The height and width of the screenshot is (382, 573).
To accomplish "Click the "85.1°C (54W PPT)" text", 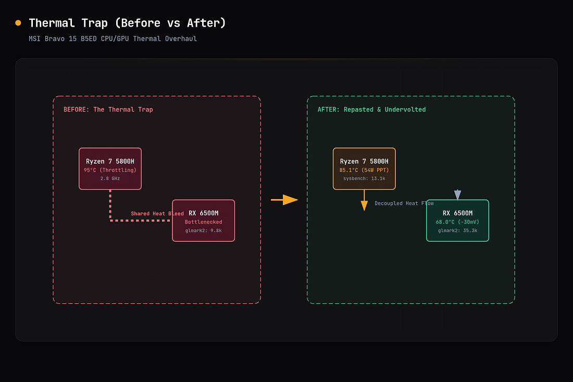I will point(364,170).
